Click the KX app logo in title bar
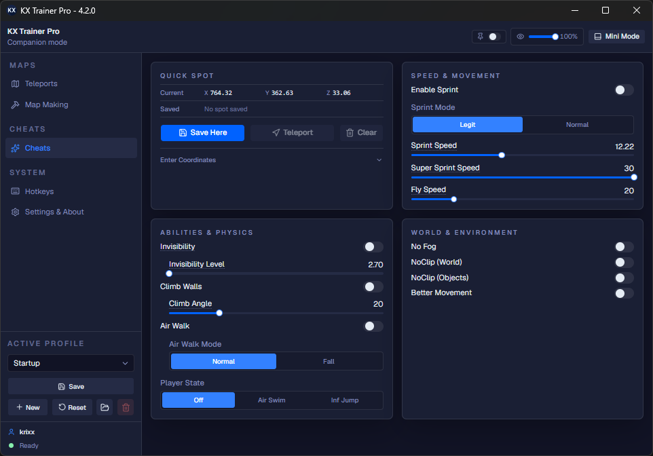The image size is (653, 456). point(12,10)
